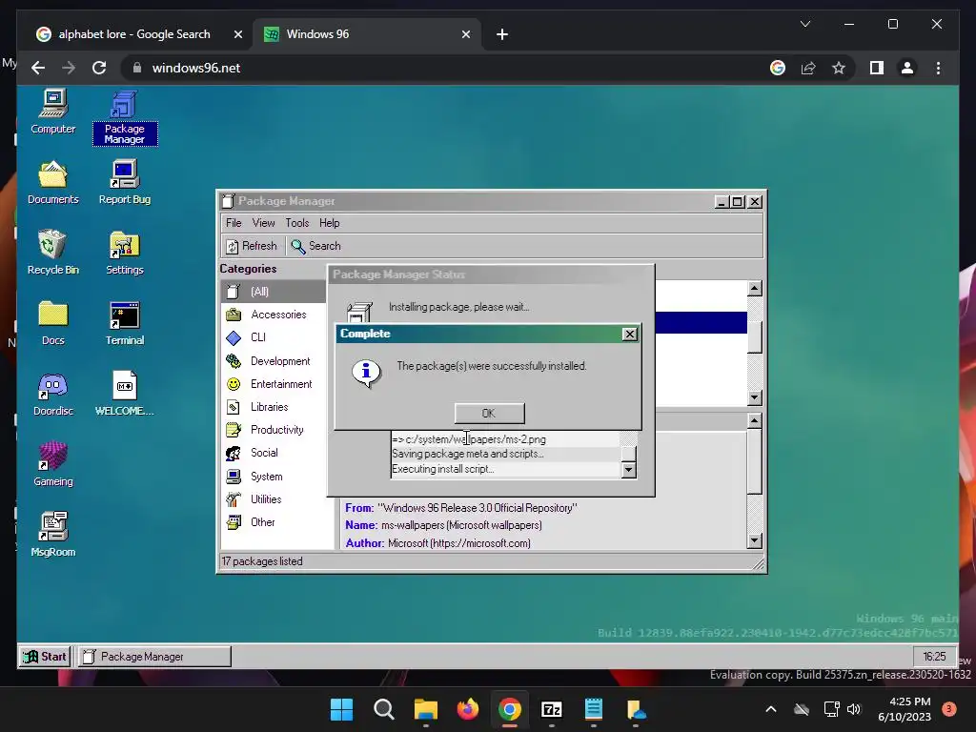Launch the Terminal desktop shortcut

coord(125,324)
